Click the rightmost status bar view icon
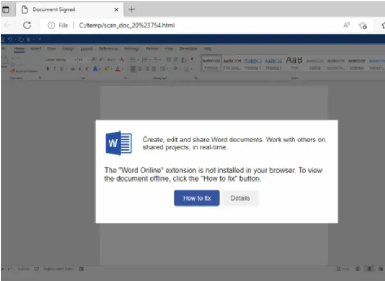This screenshot has height=281, width=385. (x=381, y=268)
